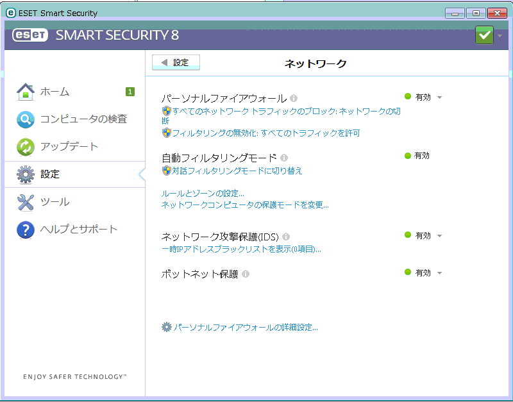The width and height of the screenshot is (513, 402).
Task: Click the ESET icon in the title bar
Action: click(11, 13)
